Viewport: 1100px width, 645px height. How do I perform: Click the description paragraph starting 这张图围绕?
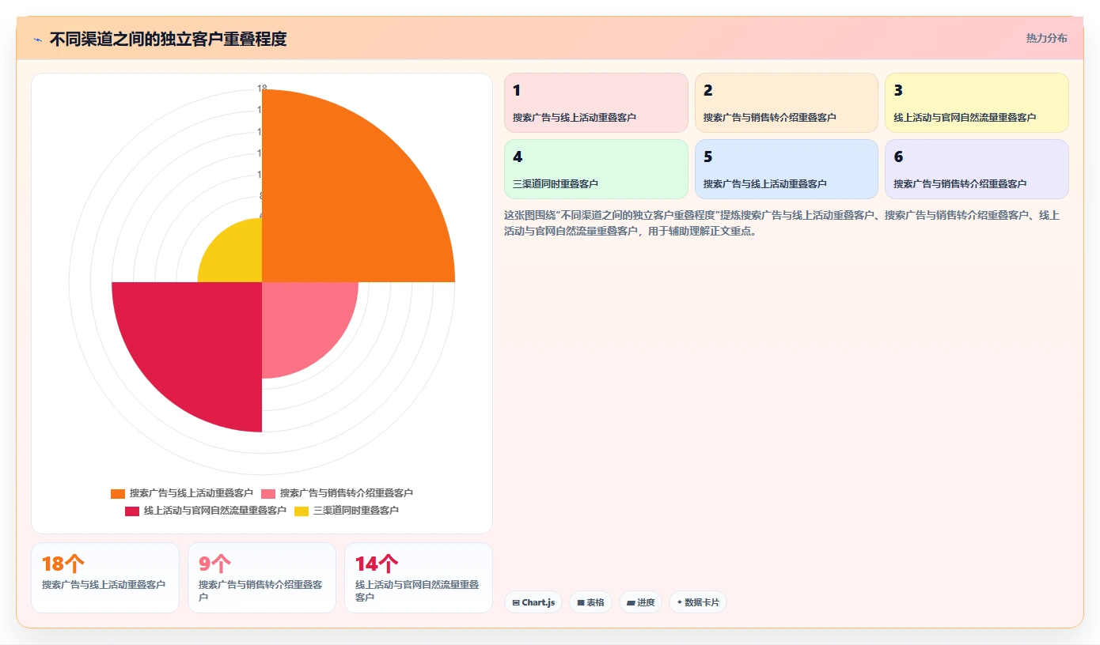pyautogui.click(x=782, y=224)
